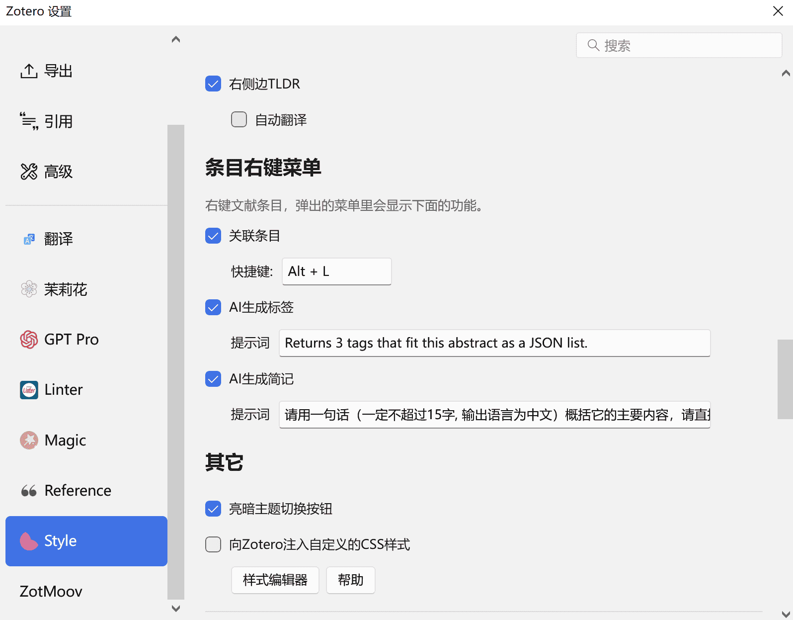Click the main pane scrollbar thumb
The width and height of the screenshot is (793, 620).
[786, 379]
